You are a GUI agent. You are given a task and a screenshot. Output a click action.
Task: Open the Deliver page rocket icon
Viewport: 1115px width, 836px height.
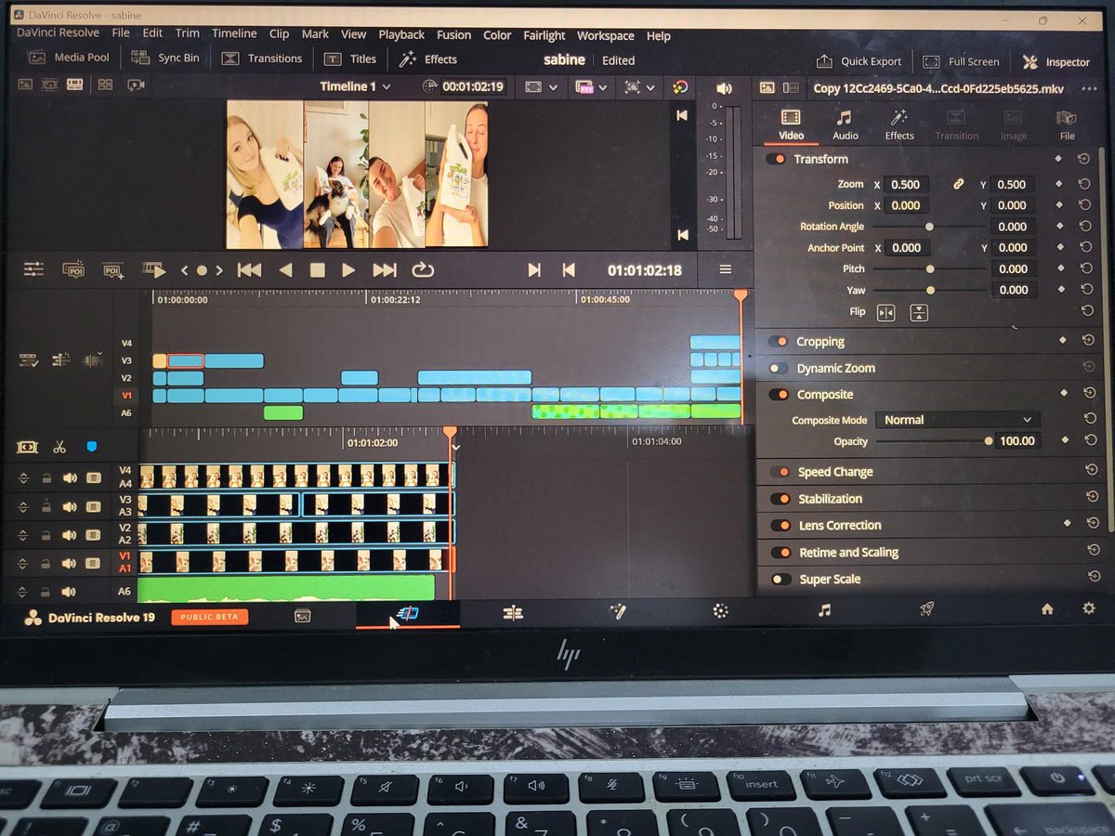pos(927,609)
